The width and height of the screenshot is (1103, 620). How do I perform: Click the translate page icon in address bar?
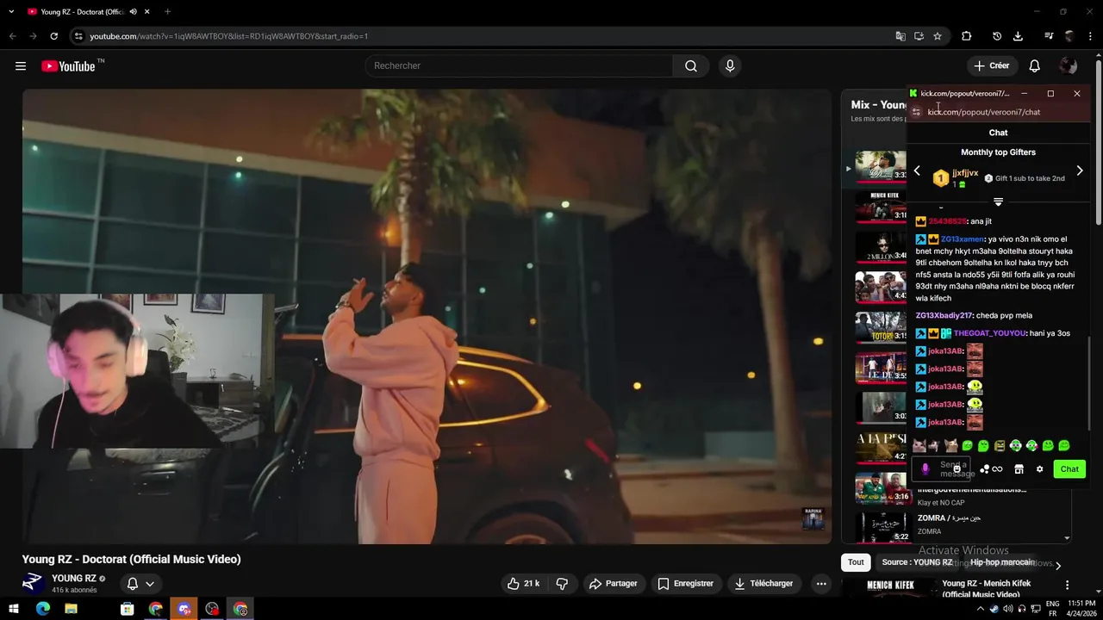[x=900, y=36]
